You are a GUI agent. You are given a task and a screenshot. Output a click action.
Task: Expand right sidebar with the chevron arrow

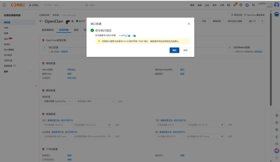pos(277,158)
